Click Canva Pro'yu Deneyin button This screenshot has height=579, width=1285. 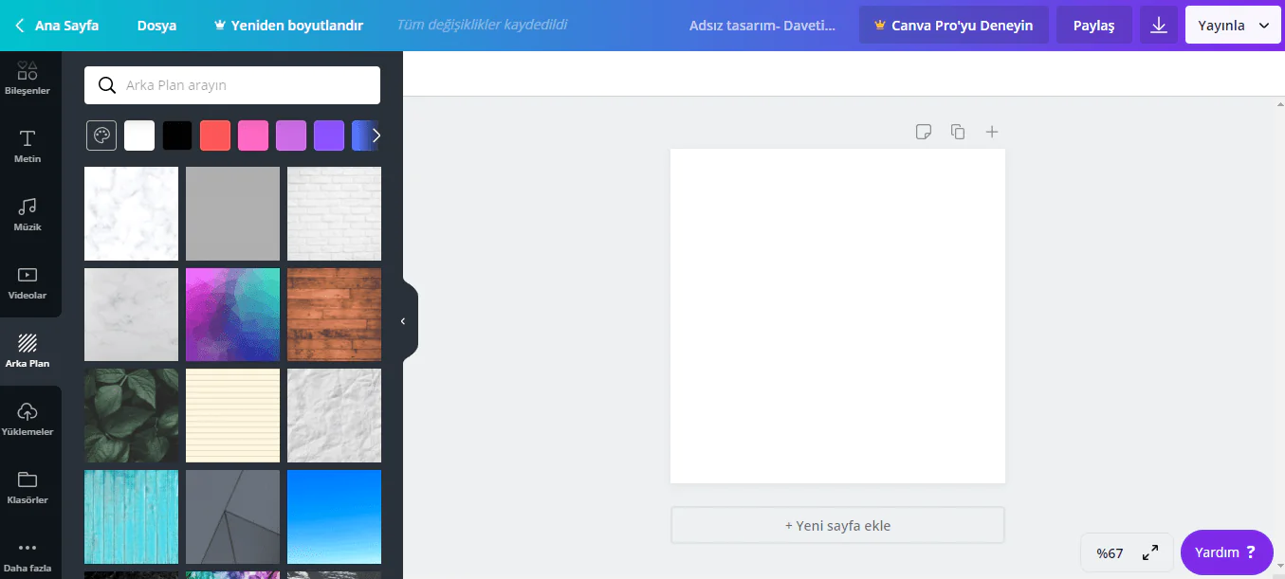pyautogui.click(x=954, y=26)
